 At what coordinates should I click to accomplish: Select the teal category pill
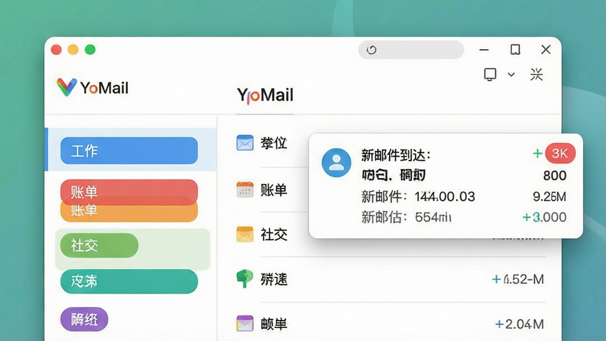click(x=129, y=281)
